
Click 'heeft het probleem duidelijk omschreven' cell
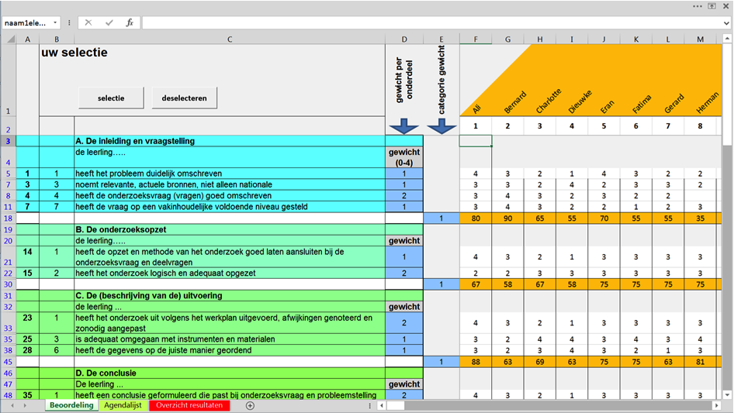(230, 174)
